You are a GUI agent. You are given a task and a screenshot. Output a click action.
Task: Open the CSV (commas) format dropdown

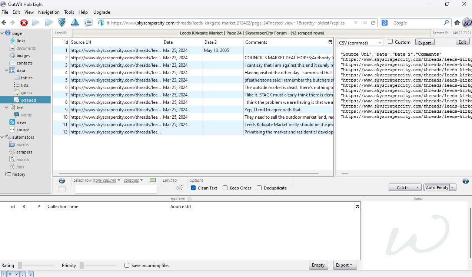[x=360, y=43]
